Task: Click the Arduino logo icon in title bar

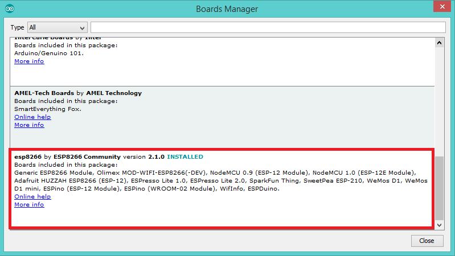Action: (10, 9)
